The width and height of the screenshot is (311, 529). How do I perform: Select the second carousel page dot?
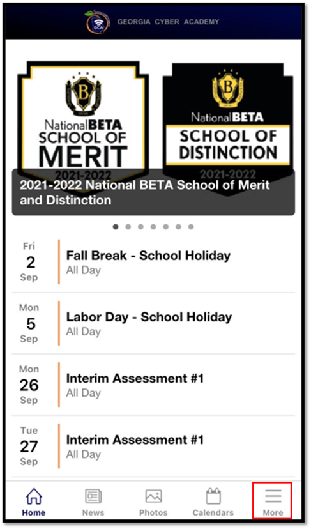[x=128, y=227]
